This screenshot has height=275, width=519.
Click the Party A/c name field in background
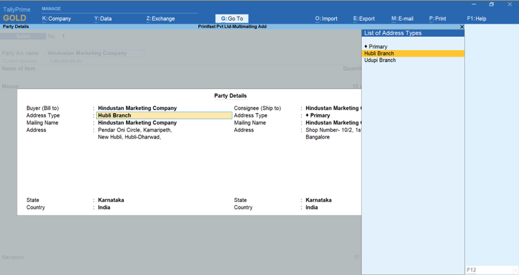[96, 53]
